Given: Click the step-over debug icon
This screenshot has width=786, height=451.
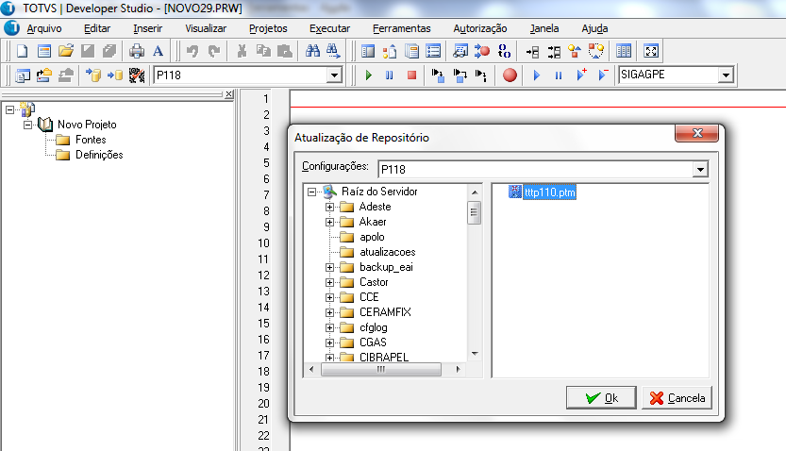Looking at the screenshot, I should 460,75.
